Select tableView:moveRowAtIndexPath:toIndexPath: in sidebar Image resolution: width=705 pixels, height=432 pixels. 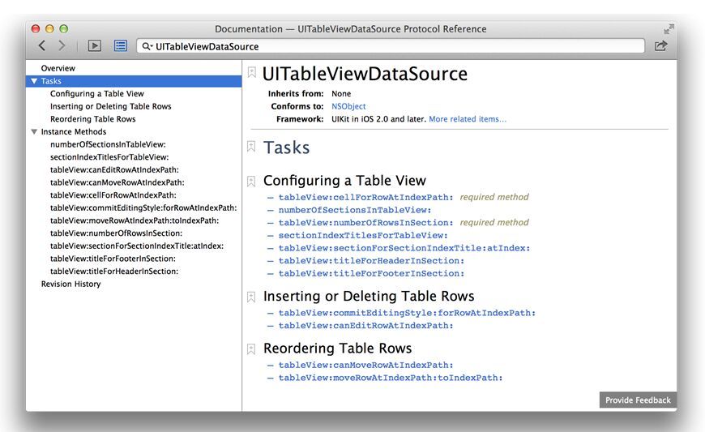(135, 220)
